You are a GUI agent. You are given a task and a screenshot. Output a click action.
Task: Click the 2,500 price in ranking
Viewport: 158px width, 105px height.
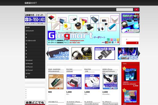pos(136,86)
